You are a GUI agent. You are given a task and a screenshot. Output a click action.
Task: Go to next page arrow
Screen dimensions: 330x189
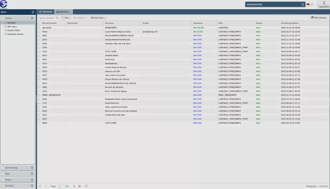coord(74,186)
